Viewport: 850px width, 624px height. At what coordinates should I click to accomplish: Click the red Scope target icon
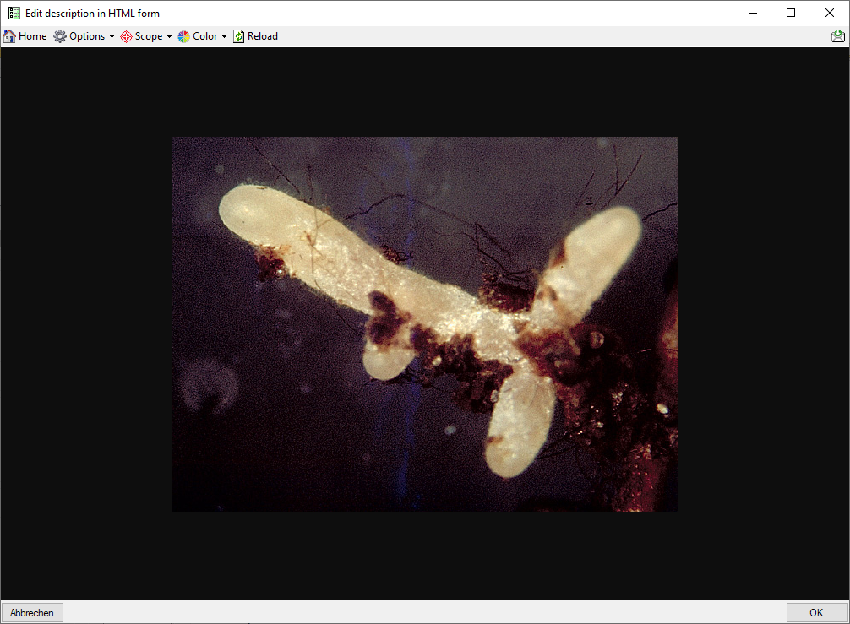pyautogui.click(x=126, y=36)
